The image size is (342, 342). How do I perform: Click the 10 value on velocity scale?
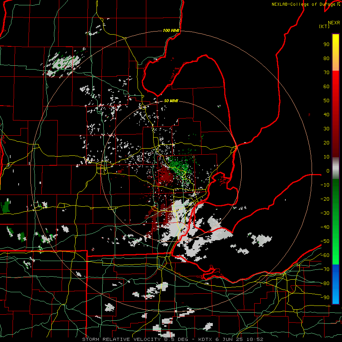coord(326,157)
